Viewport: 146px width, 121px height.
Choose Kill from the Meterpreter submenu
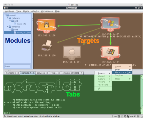[x=99, y=88]
